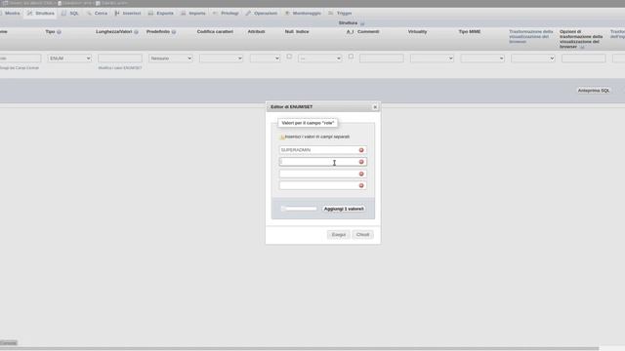The width and height of the screenshot is (625, 351).
Task: Open the Cerca tab
Action: click(x=97, y=13)
